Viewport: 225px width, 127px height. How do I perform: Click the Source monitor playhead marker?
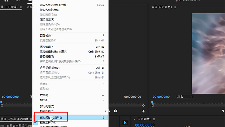coord(1,102)
